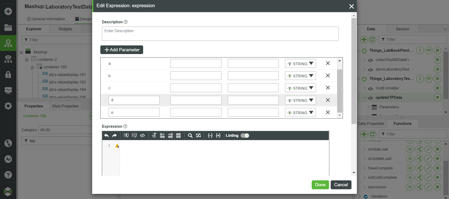The height and width of the screenshot is (199, 449).
Task: Click the edit pencil icon for expression function
Action: (428, 187)
